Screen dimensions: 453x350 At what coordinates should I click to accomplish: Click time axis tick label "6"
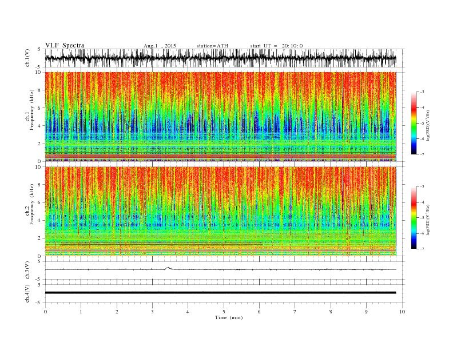tap(259, 312)
